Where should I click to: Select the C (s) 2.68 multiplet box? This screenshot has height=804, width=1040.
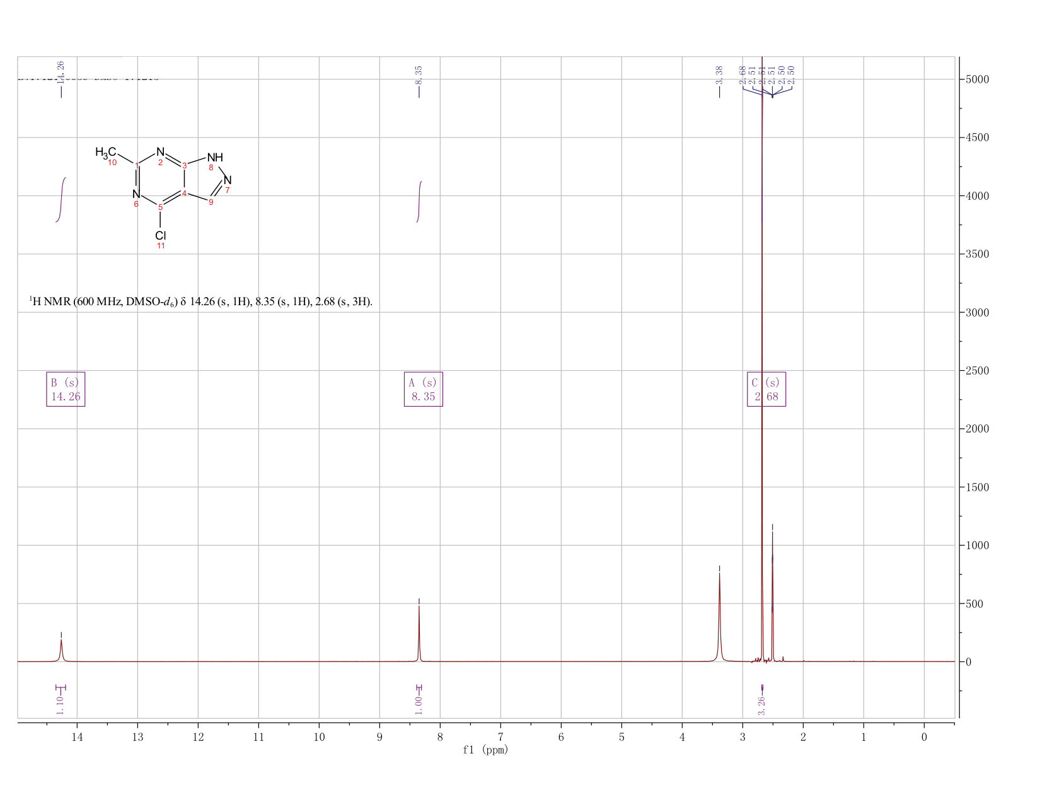pos(766,389)
